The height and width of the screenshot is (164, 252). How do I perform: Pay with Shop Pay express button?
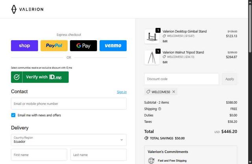pyautogui.click(x=24, y=46)
